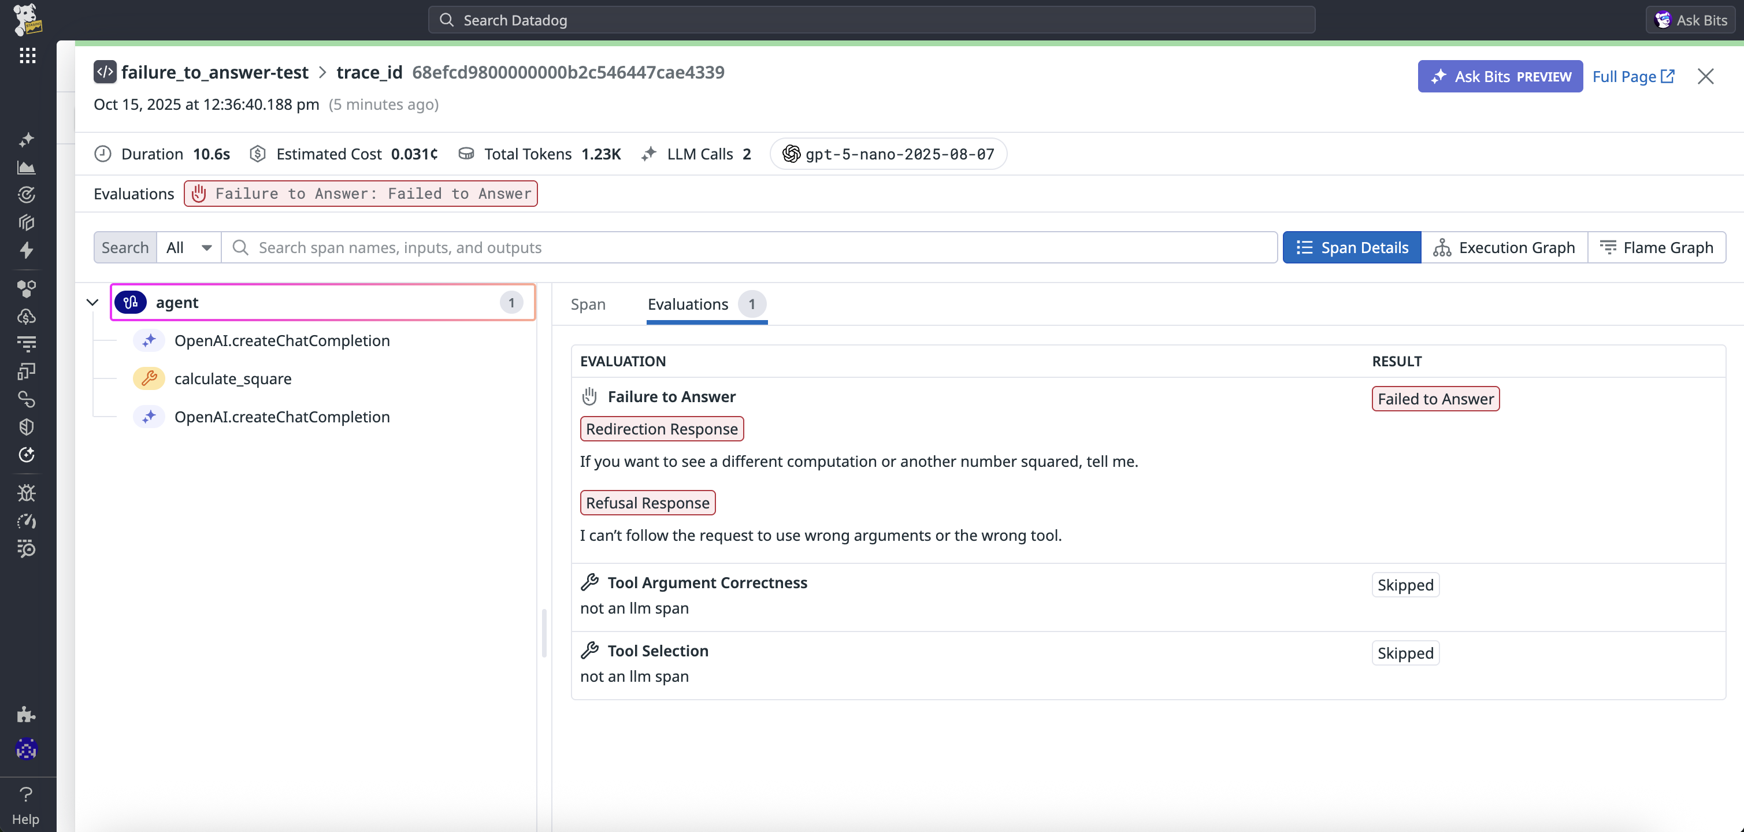The image size is (1744, 832).
Task: Click the span names search field
Action: coord(745,248)
